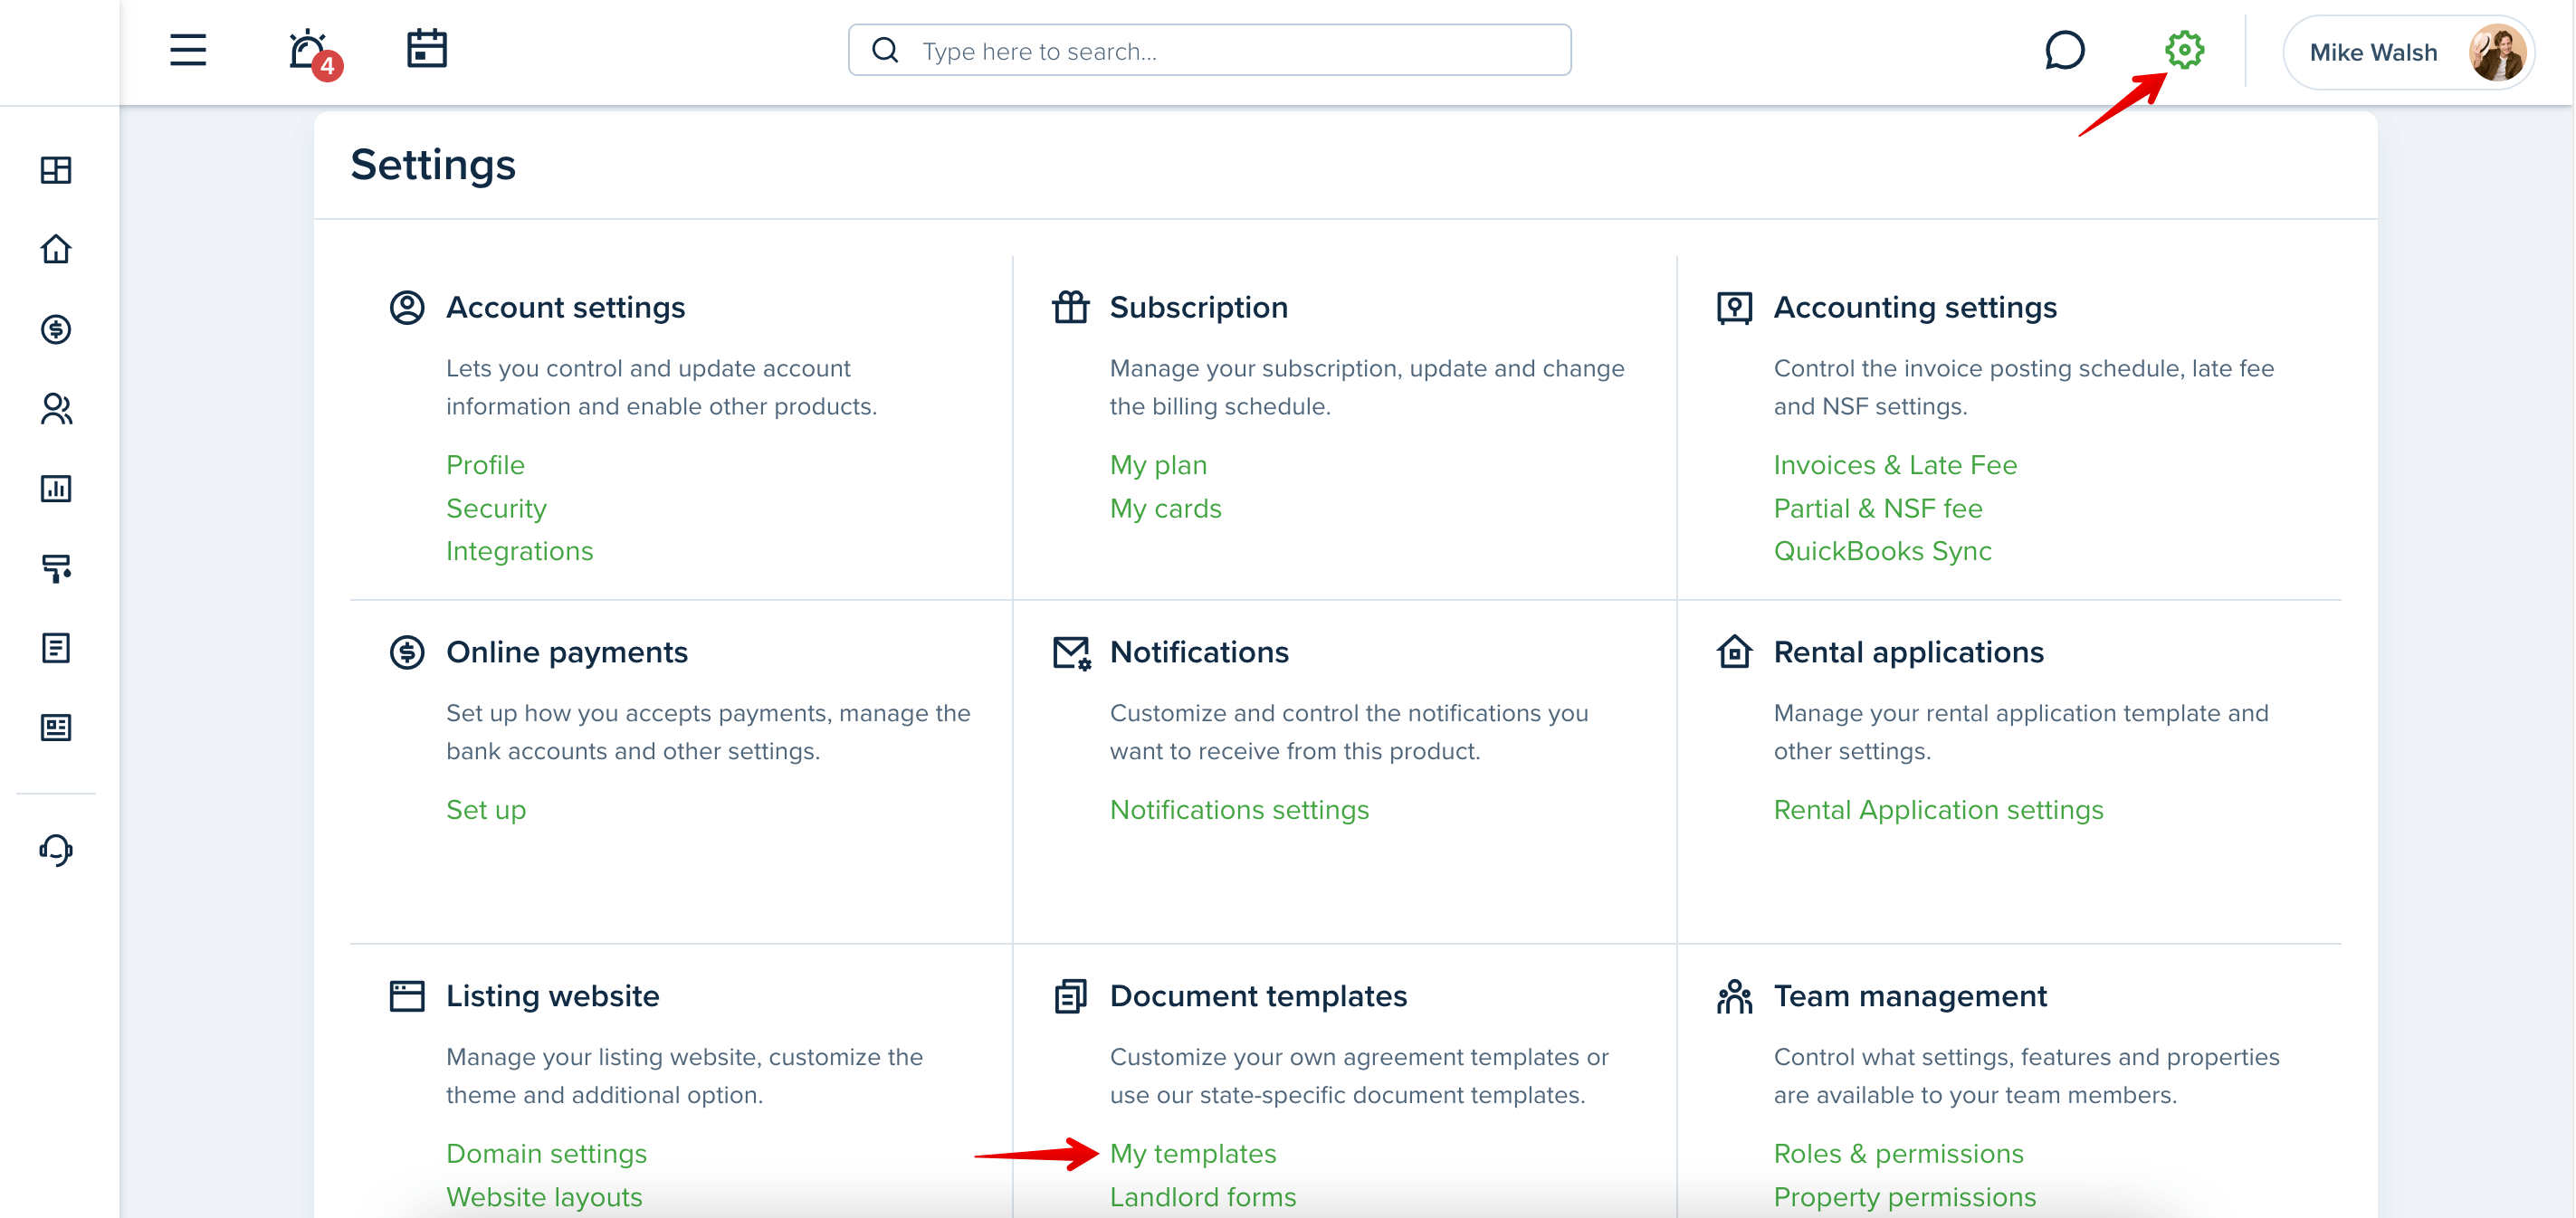This screenshot has width=2576, height=1218.
Task: Click the Mike Walsh user name
Action: [2373, 52]
